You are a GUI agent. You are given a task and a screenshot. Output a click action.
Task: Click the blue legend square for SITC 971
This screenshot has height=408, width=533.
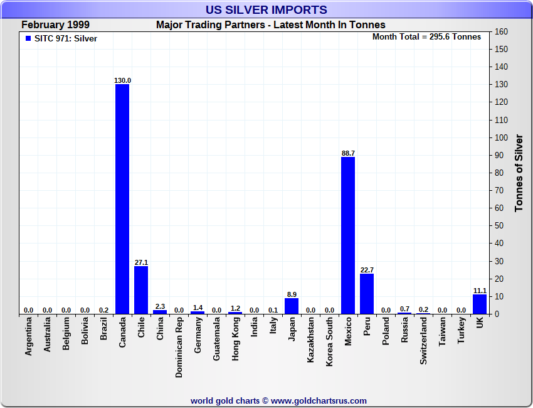point(28,38)
